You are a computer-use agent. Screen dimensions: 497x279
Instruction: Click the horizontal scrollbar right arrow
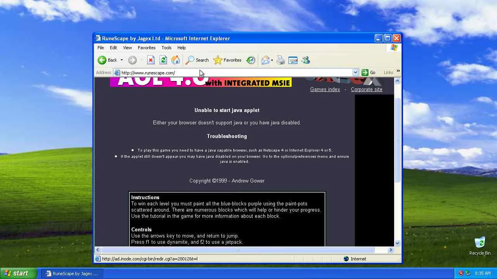point(391,250)
